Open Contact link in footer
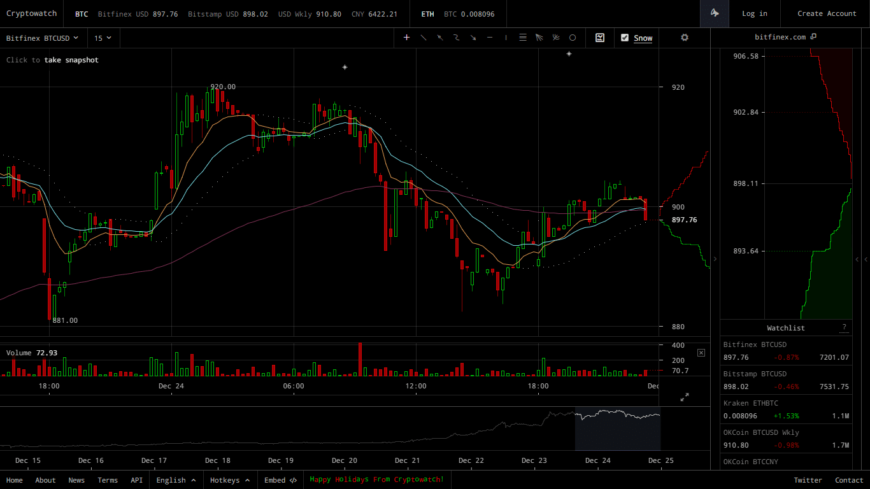Image resolution: width=870 pixels, height=489 pixels. point(849,480)
